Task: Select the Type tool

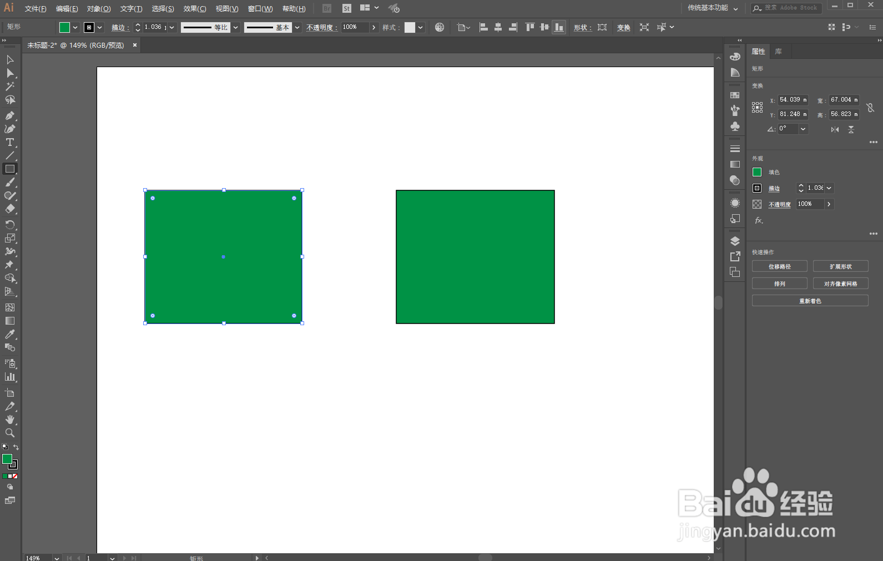Action: pos(10,142)
